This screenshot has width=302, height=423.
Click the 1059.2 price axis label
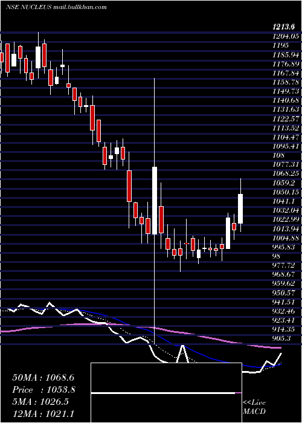click(x=283, y=183)
